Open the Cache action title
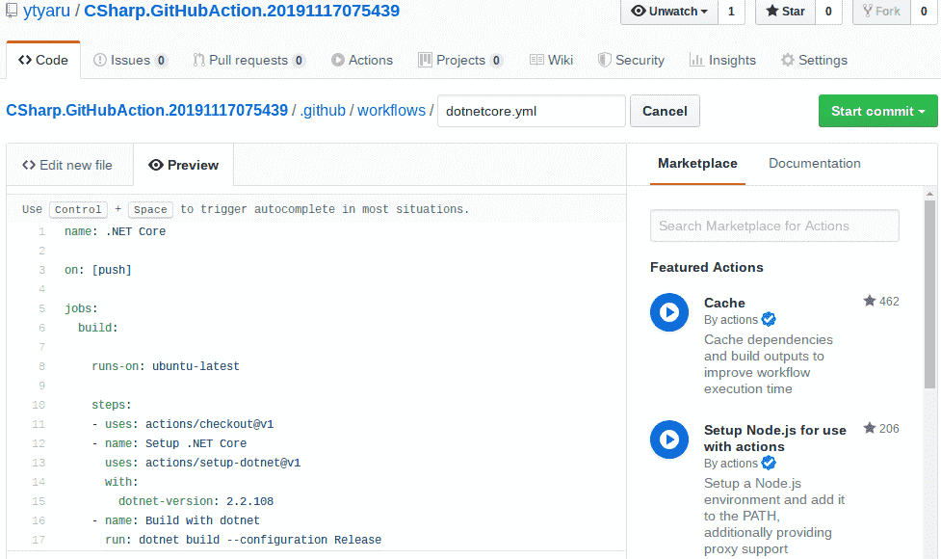 pos(724,303)
